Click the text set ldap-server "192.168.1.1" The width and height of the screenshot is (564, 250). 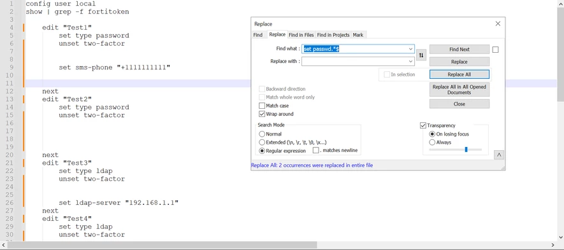coord(119,202)
